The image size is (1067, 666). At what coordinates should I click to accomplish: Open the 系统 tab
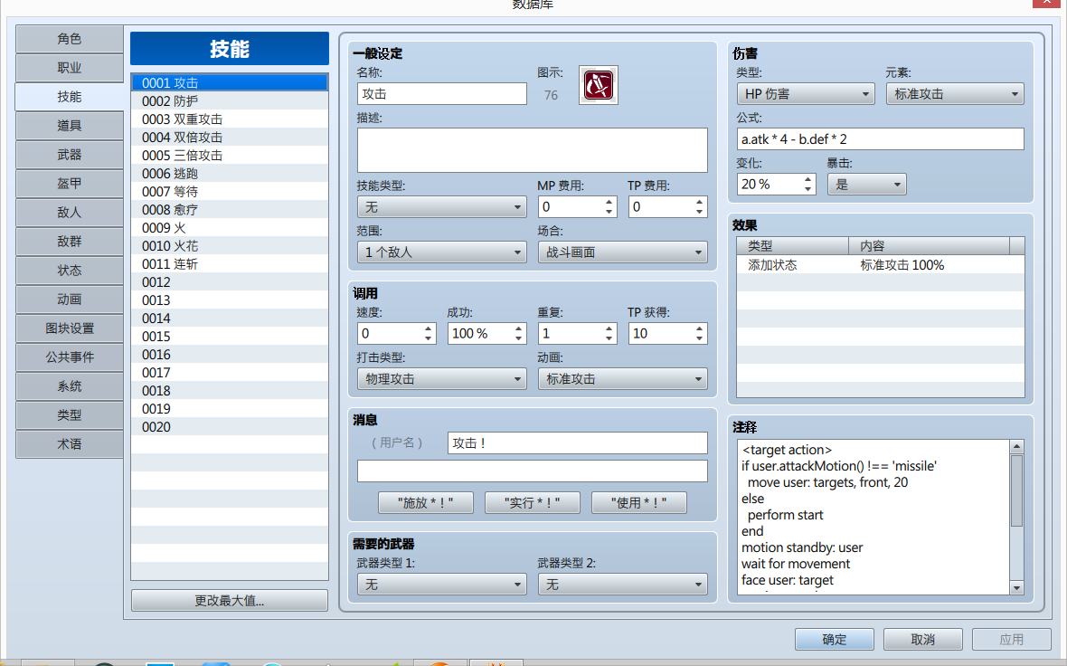70,386
